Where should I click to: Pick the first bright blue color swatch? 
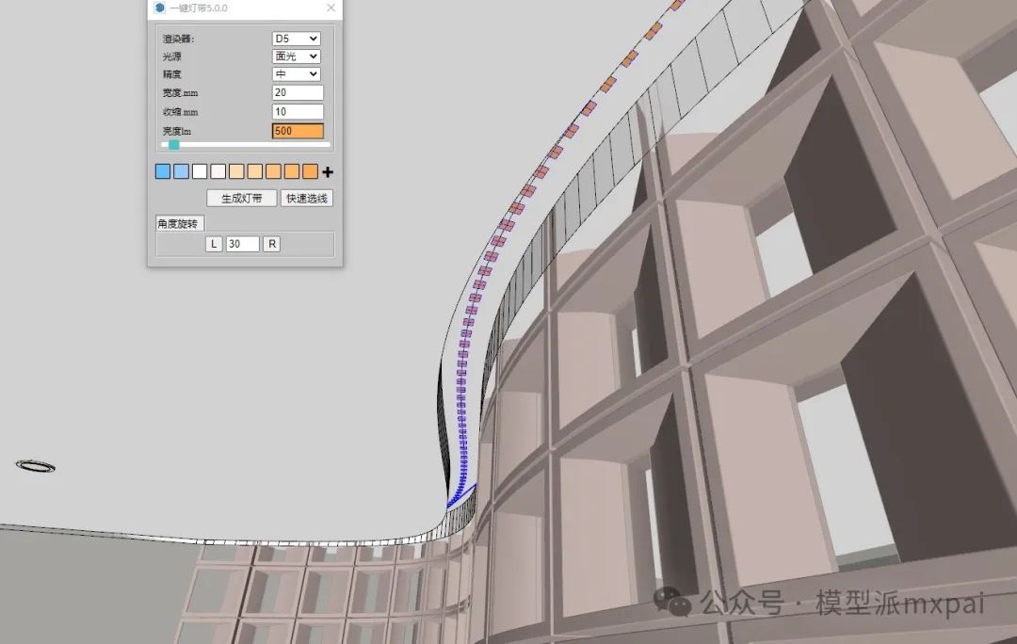point(163,171)
